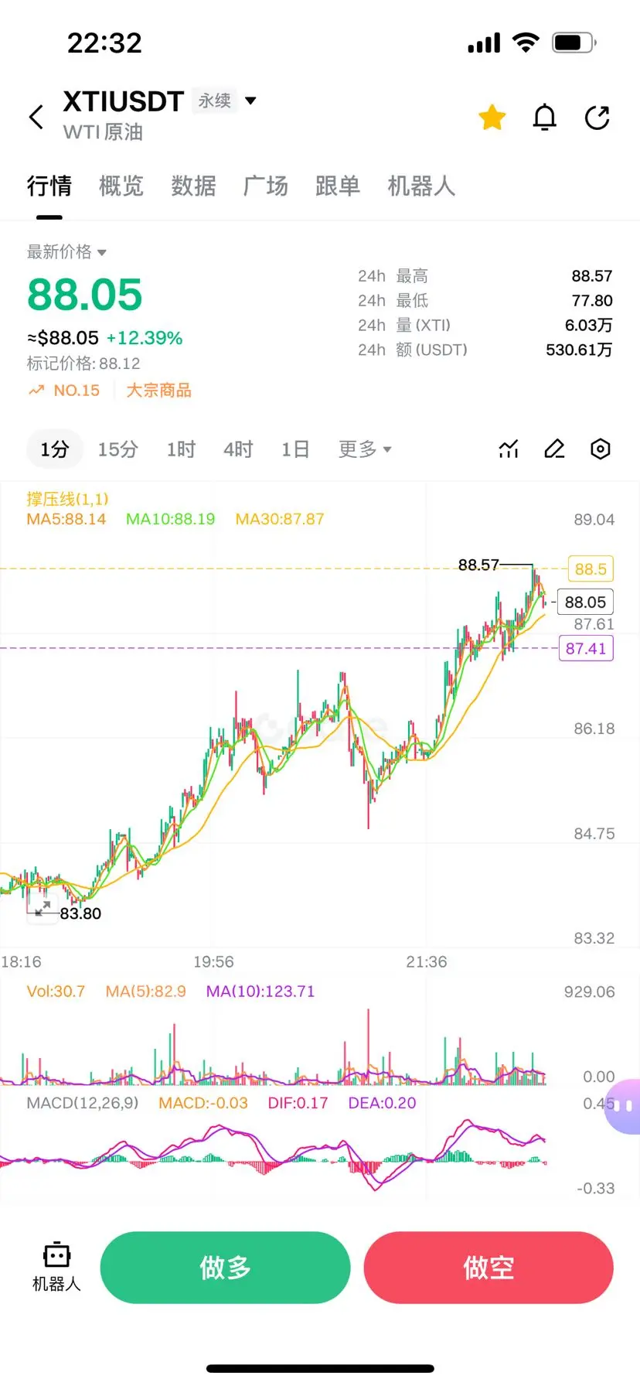640x1386 pixels.
Task: Tap the 87.41 purple price line label
Action: pyautogui.click(x=586, y=648)
